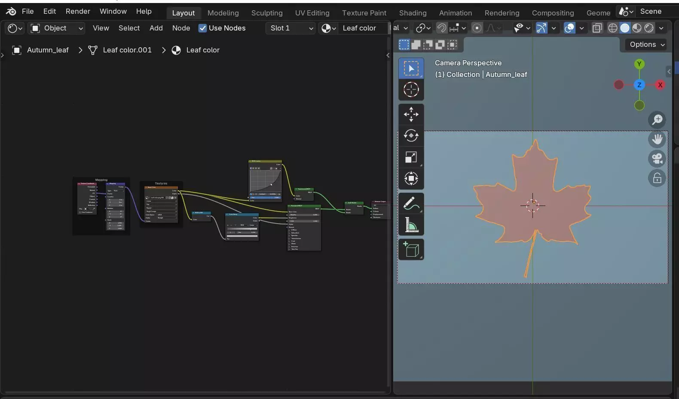Toggle camera-to-view lock gizmo

657,178
